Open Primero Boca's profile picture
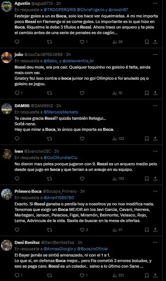Image resolution: width=166 pixels, height=281 pixels. tap(7, 194)
